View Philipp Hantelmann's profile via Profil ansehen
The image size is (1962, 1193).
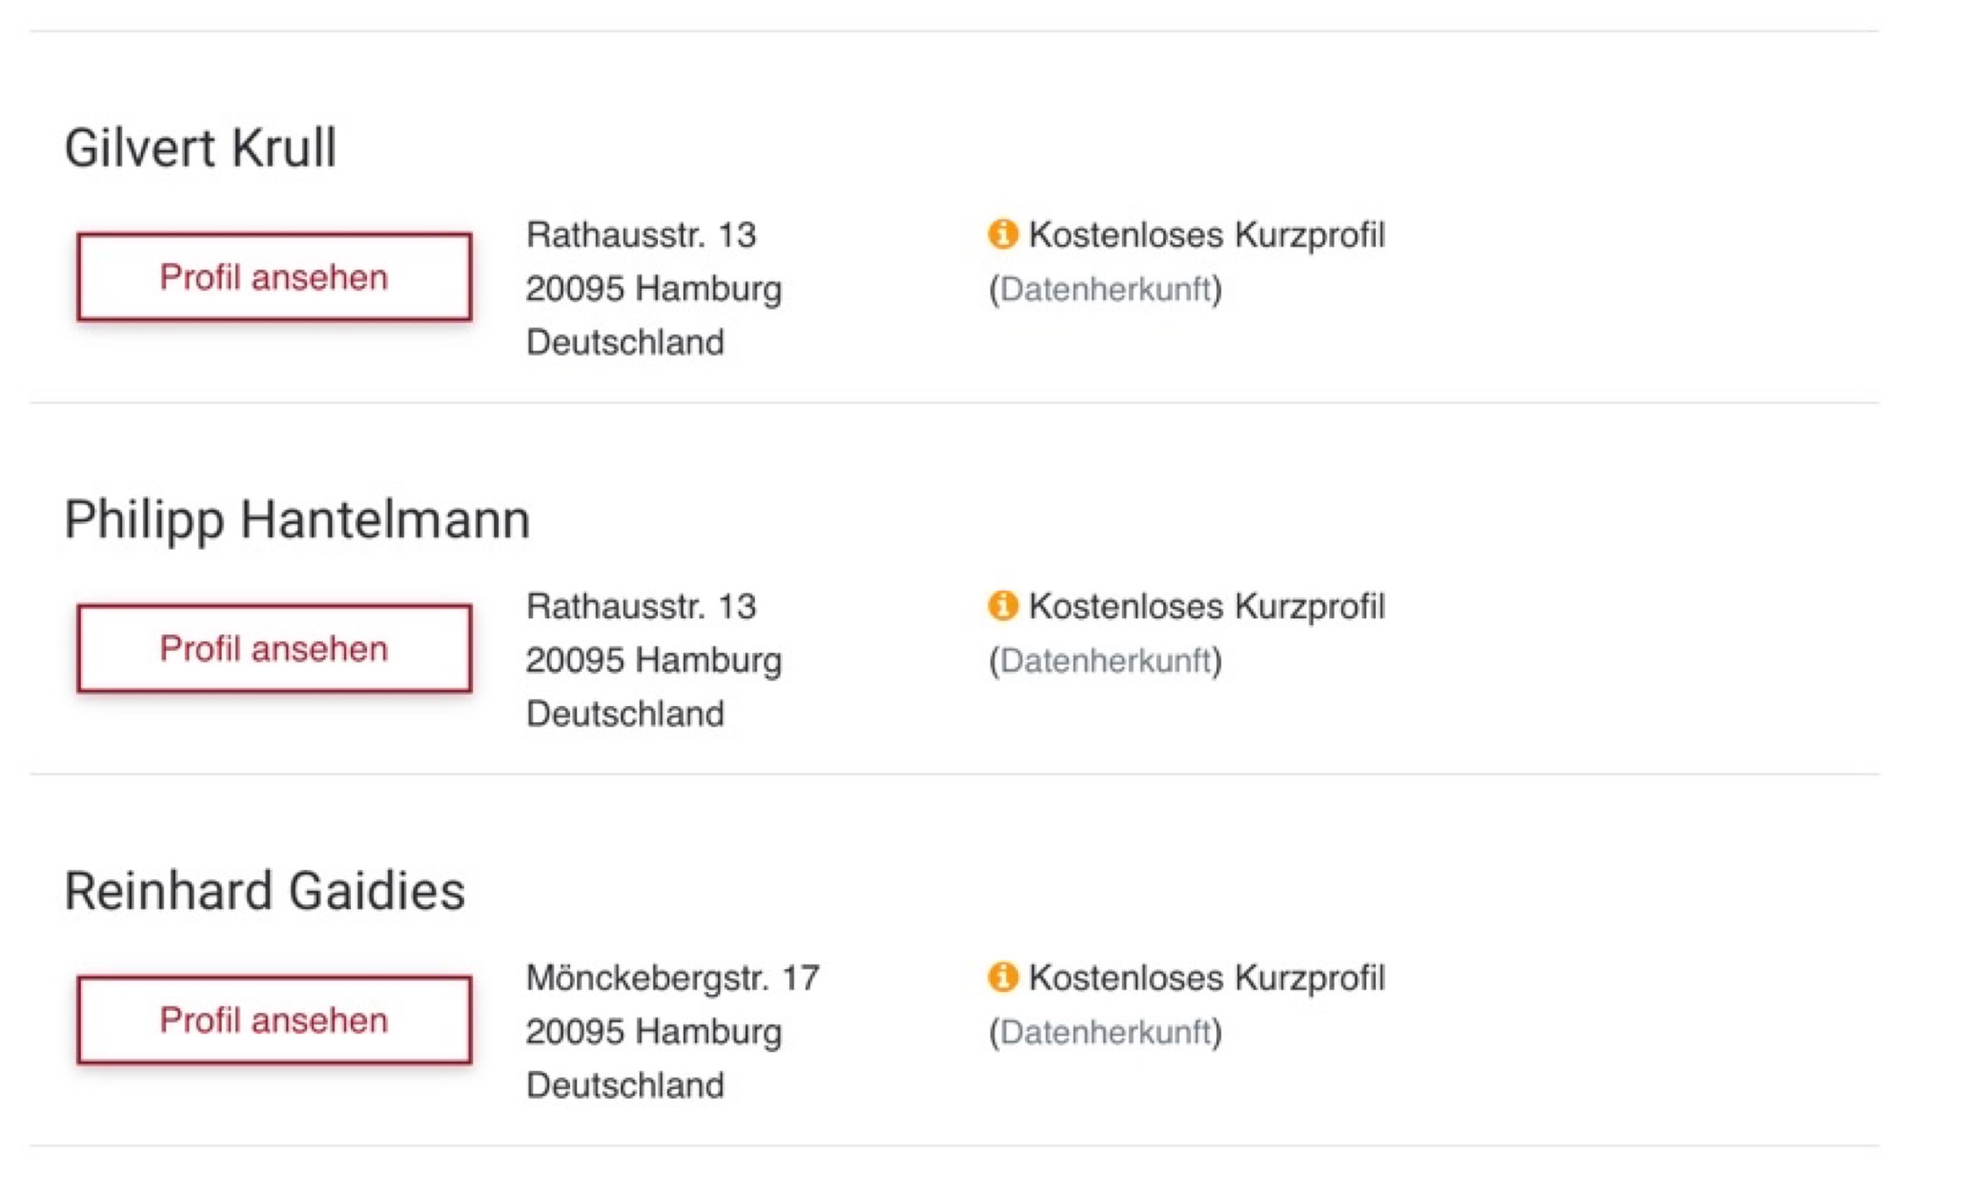pos(274,649)
